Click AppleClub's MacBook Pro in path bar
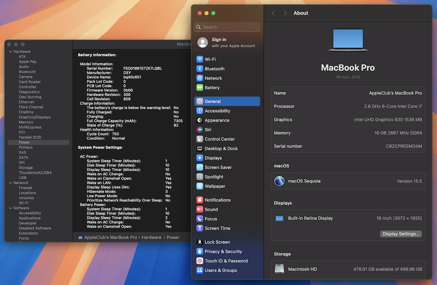This screenshot has height=285, width=437. (x=111, y=237)
